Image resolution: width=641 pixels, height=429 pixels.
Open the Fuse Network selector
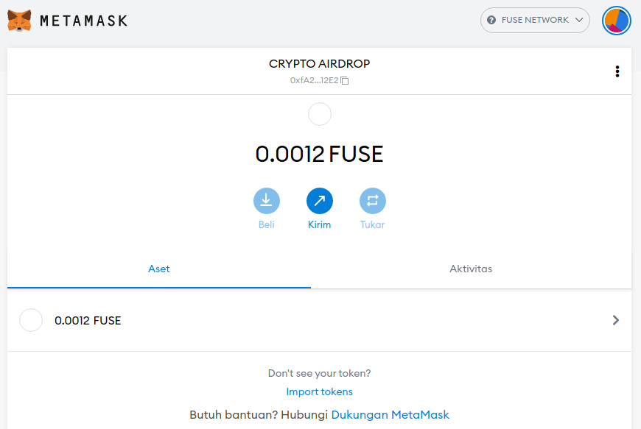pos(535,20)
